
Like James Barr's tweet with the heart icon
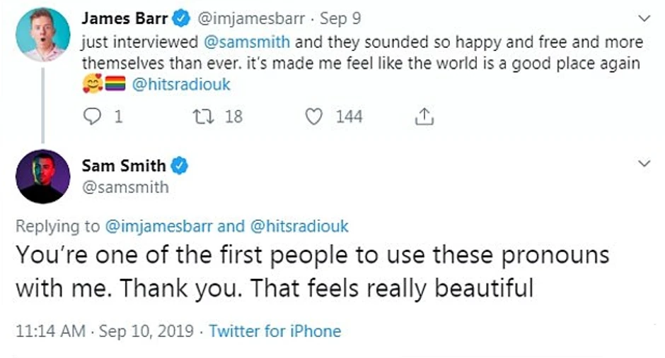[314, 117]
